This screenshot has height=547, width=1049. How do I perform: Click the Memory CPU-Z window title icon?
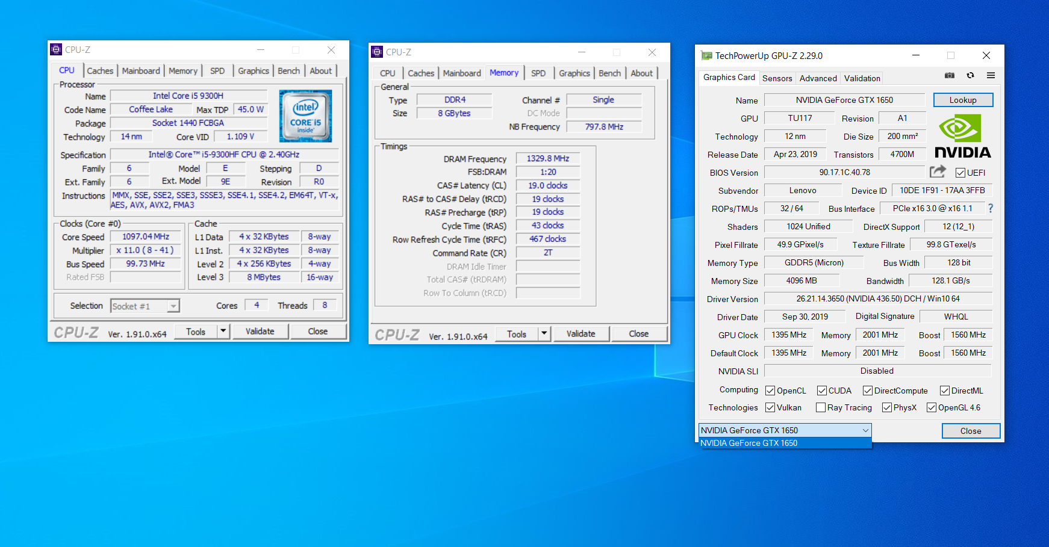click(x=377, y=52)
